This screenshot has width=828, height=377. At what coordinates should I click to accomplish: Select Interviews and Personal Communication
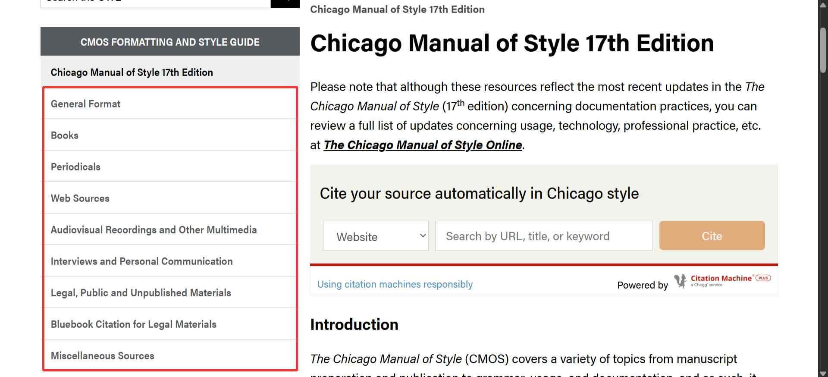141,261
